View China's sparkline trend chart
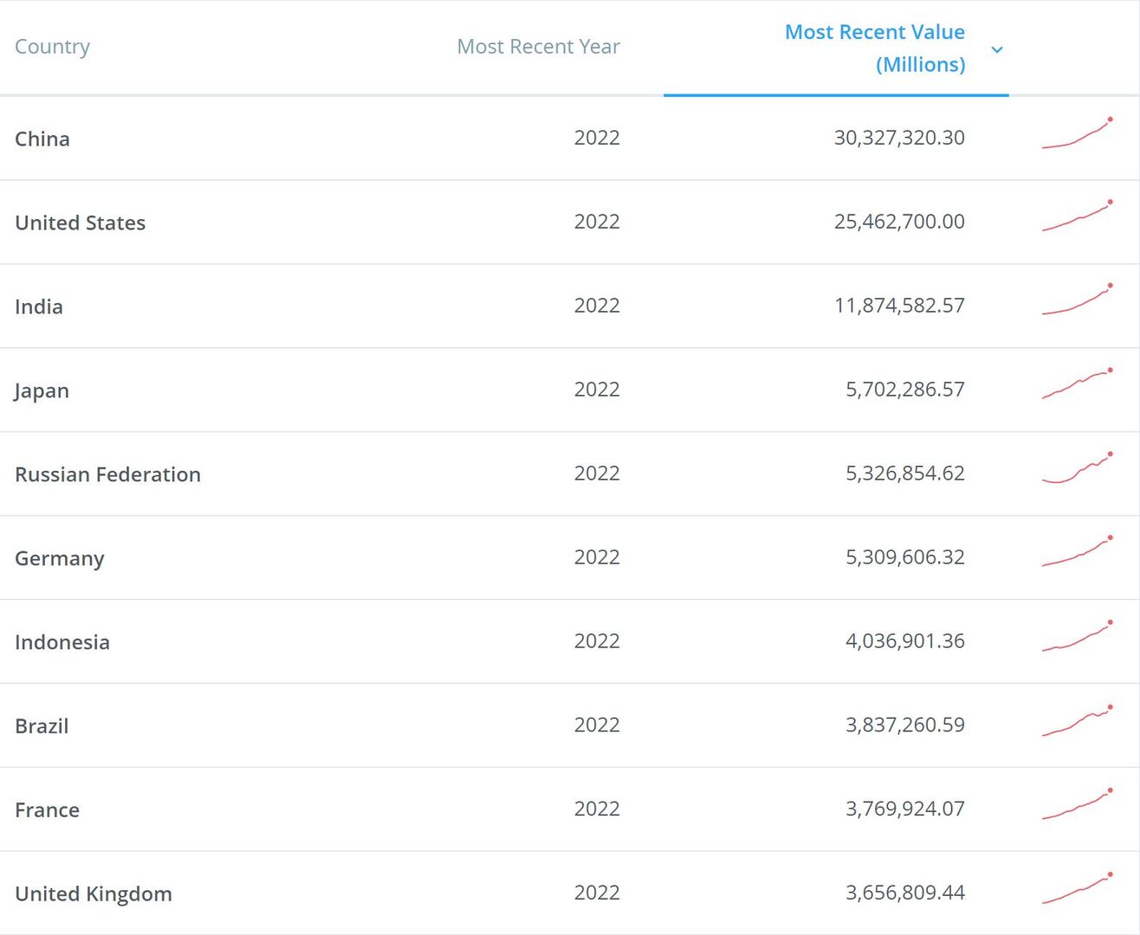This screenshot has width=1140, height=935. tap(1077, 133)
